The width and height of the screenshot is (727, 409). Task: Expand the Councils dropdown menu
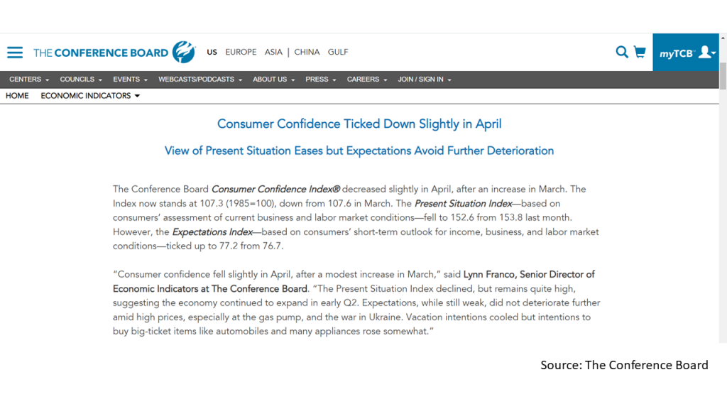[81, 80]
